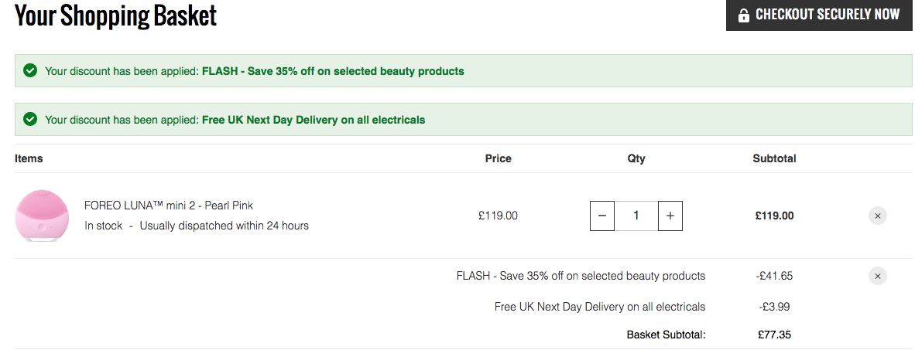Image resolution: width=915 pixels, height=350 pixels.
Task: Click the padlock icon on checkout button
Action: pyautogui.click(x=744, y=15)
